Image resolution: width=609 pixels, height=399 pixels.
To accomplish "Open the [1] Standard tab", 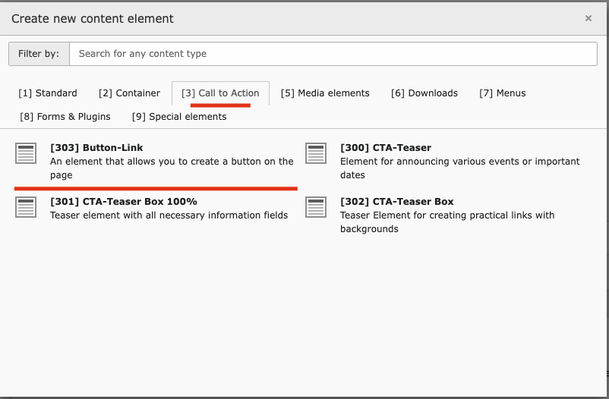I will click(x=48, y=93).
